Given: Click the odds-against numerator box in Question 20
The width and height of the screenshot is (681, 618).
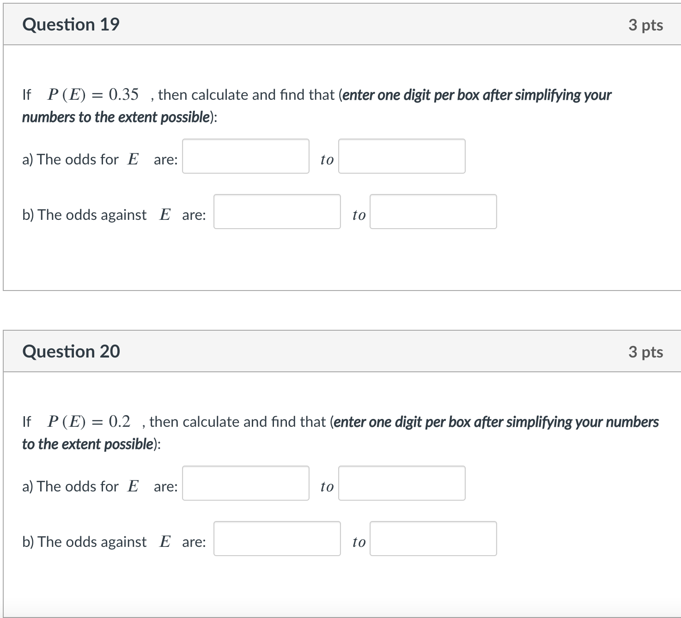Looking at the screenshot, I should tap(277, 539).
